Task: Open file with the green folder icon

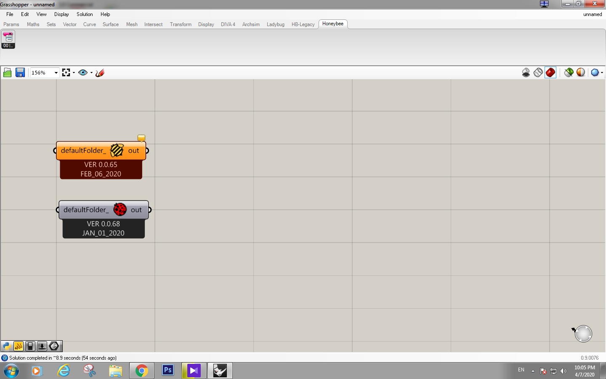Action: 7,72
